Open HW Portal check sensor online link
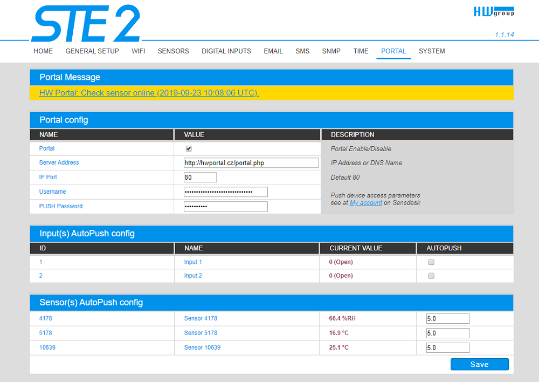The image size is (539, 382). pyautogui.click(x=149, y=93)
